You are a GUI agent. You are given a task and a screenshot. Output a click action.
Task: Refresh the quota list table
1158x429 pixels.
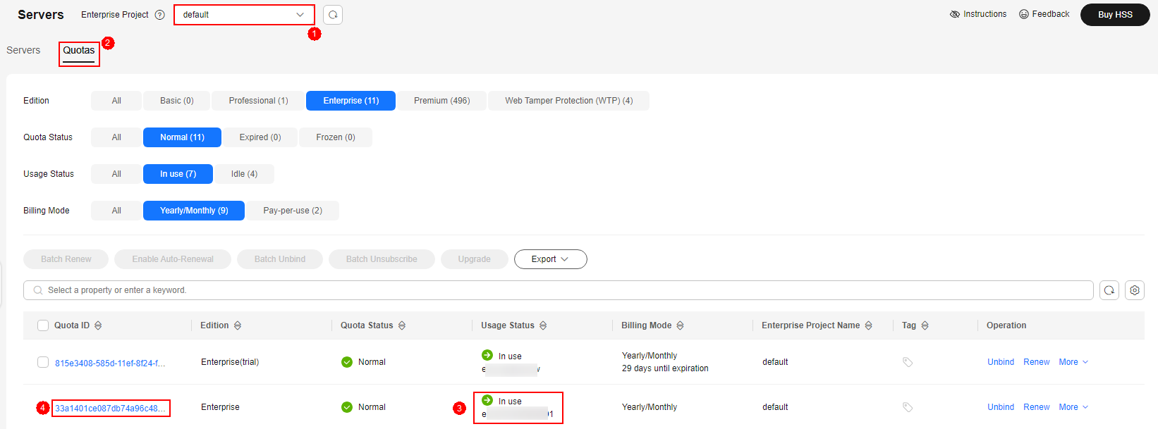click(x=1109, y=290)
